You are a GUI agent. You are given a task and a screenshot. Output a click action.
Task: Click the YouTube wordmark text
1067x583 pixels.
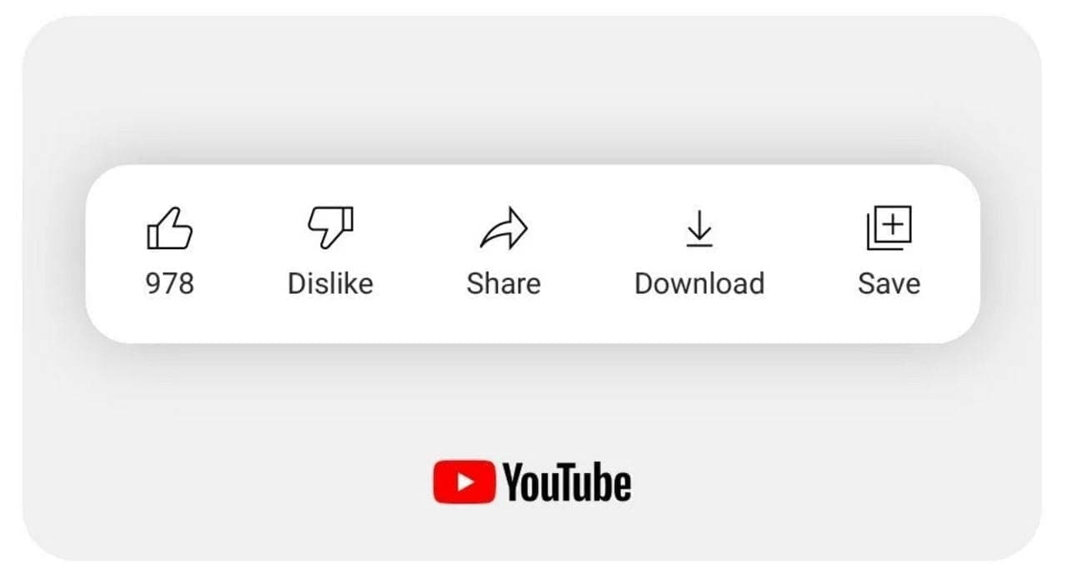coord(567,483)
